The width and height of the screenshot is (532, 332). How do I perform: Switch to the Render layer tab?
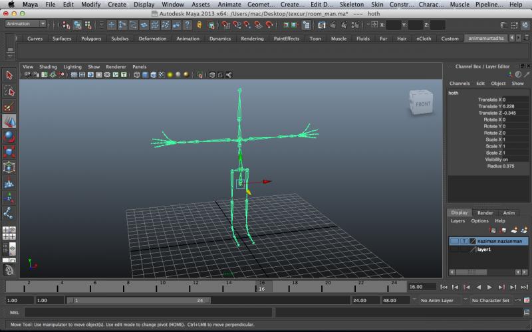point(485,212)
